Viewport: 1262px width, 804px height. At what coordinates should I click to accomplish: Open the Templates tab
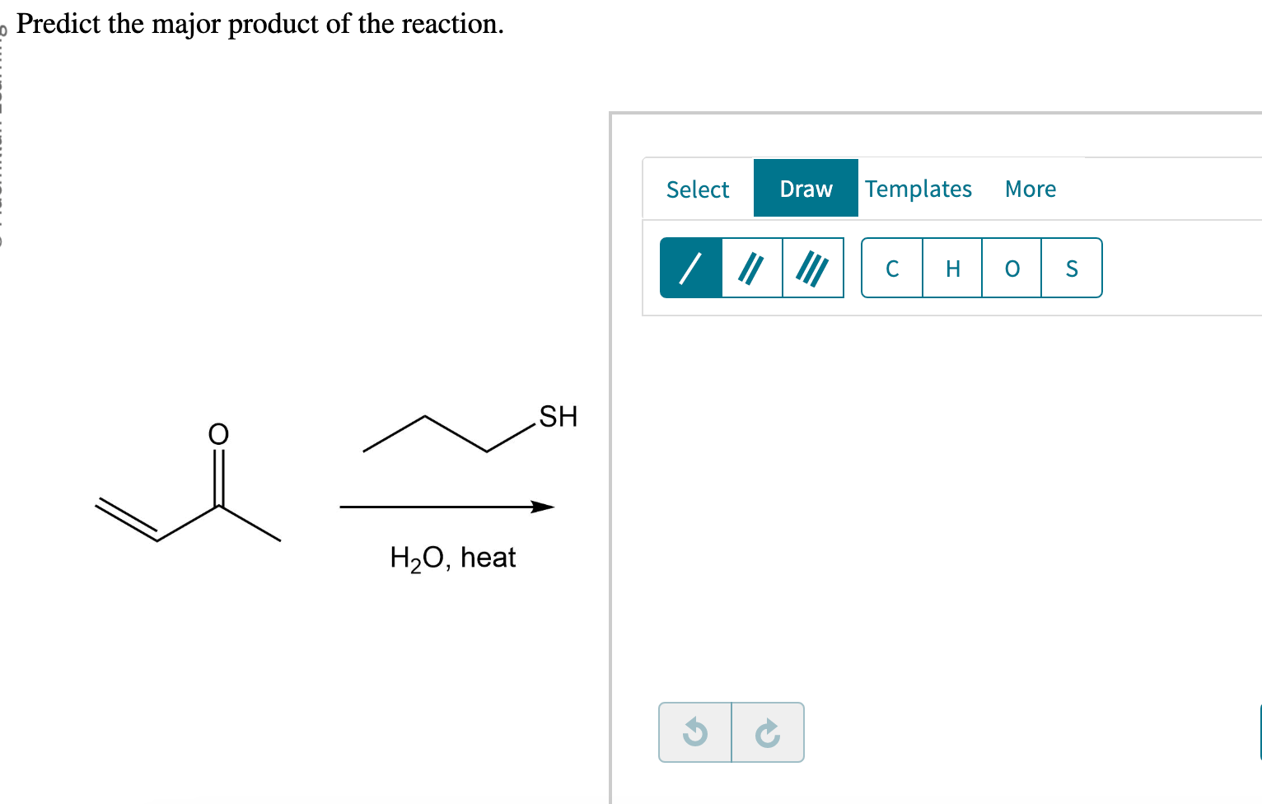[x=918, y=188]
